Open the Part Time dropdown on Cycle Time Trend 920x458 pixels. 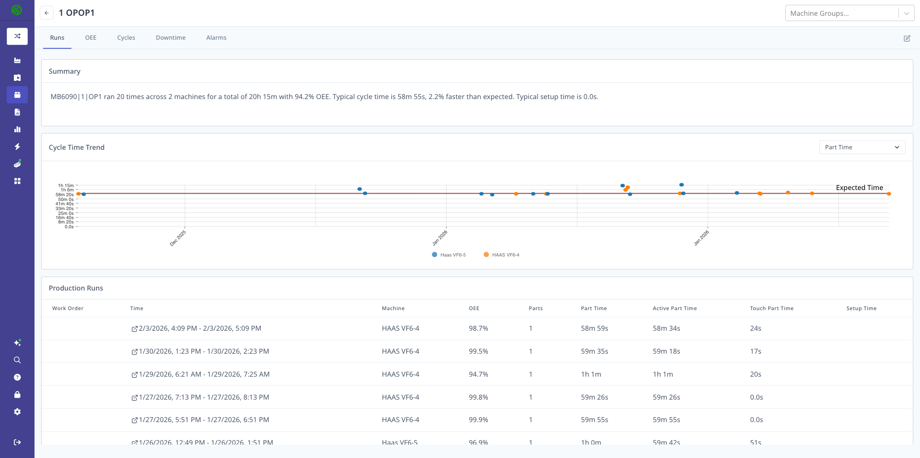[x=862, y=147]
